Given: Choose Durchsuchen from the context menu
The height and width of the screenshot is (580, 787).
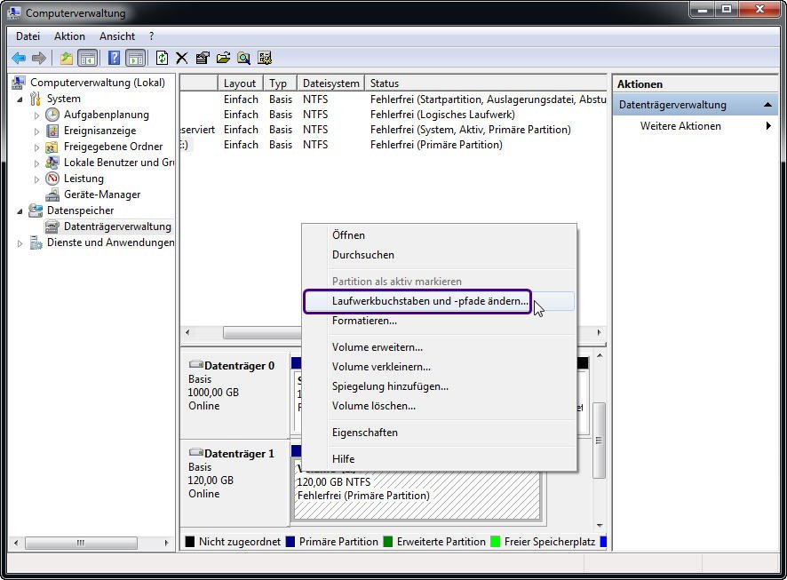Looking at the screenshot, I should (x=439, y=255).
